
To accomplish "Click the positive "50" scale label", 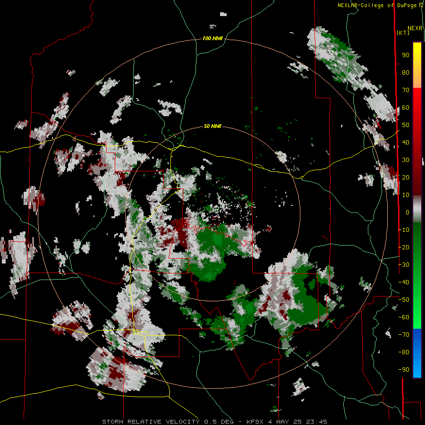I will tap(406, 125).
